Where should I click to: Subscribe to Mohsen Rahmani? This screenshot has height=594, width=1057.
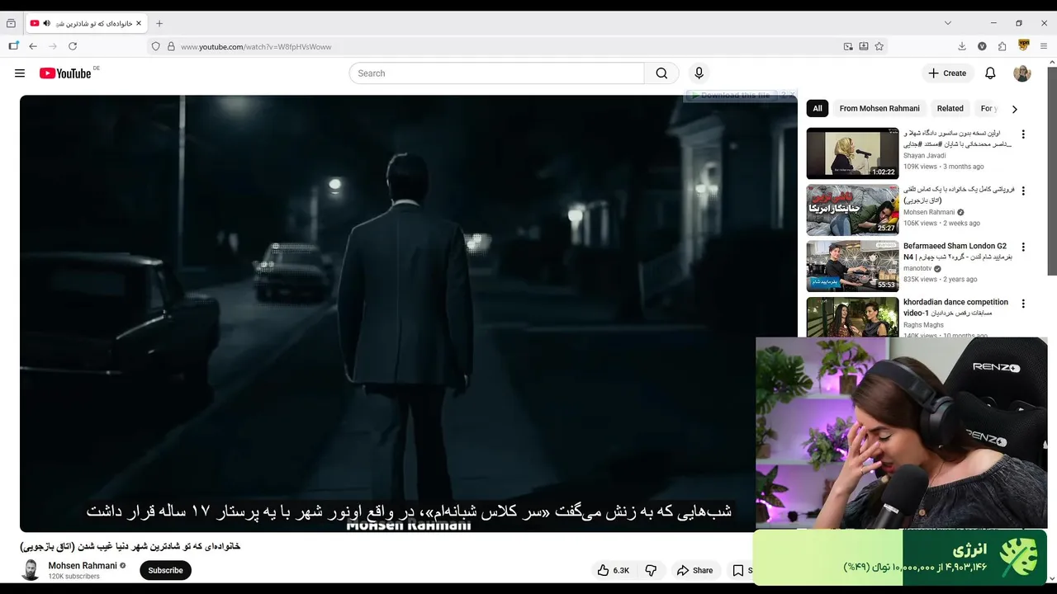tap(165, 570)
